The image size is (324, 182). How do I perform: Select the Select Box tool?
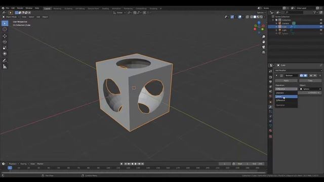tap(5, 23)
